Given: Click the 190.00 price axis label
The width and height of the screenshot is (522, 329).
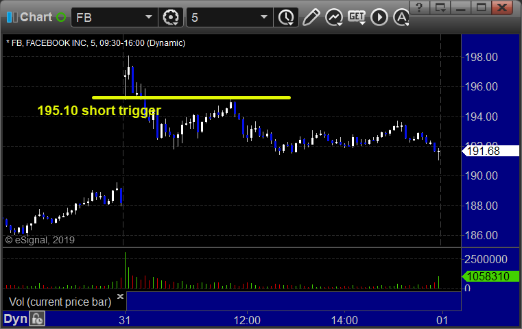Looking at the screenshot, I should coord(481,175).
